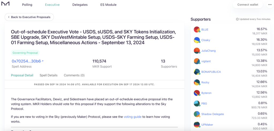This screenshot has width=274, height=131.
Task: Click the JuliaChang delegate avatar
Action: click(197, 51)
